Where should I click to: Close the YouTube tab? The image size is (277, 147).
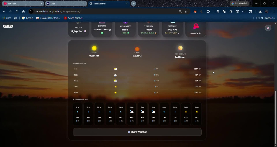pyautogui.click(x=41, y=4)
